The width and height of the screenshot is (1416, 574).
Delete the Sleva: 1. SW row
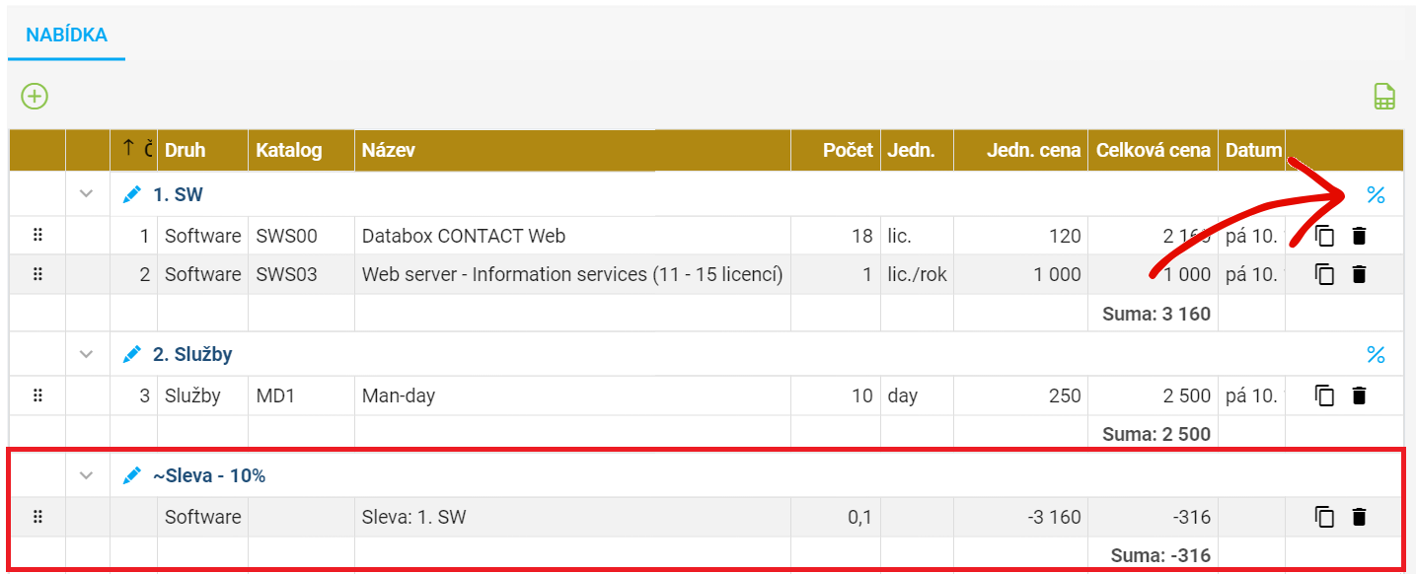point(1360,517)
